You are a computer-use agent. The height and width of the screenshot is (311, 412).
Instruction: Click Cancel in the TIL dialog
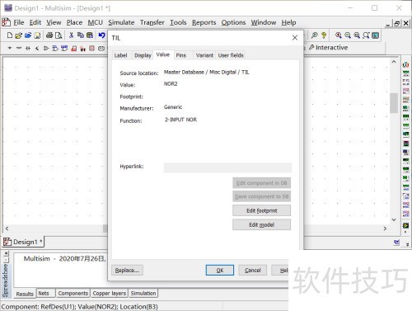coord(253,271)
